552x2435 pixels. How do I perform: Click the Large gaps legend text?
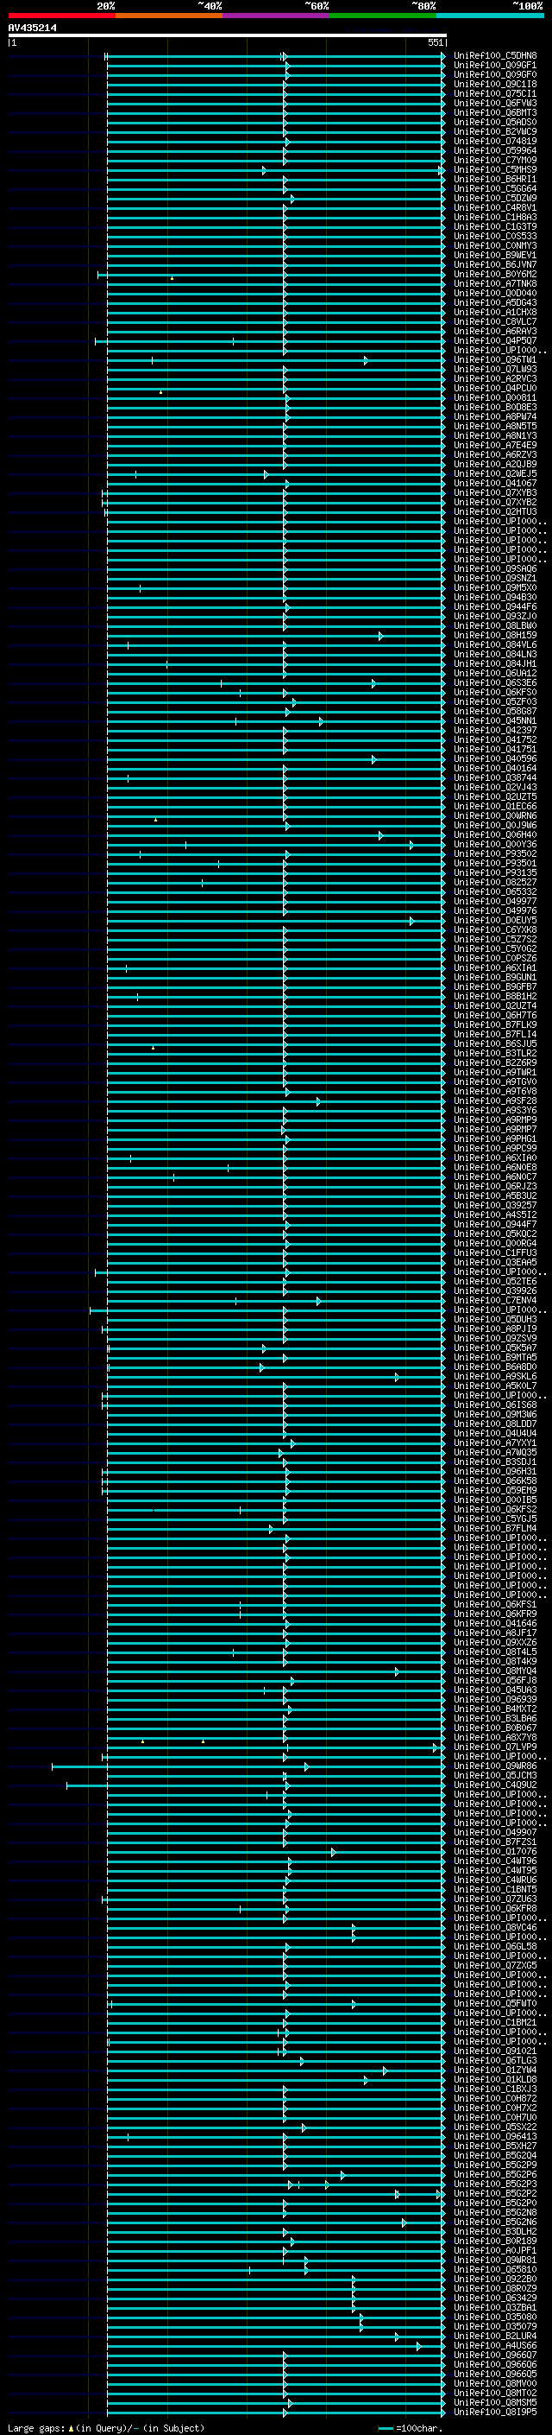[106, 2427]
